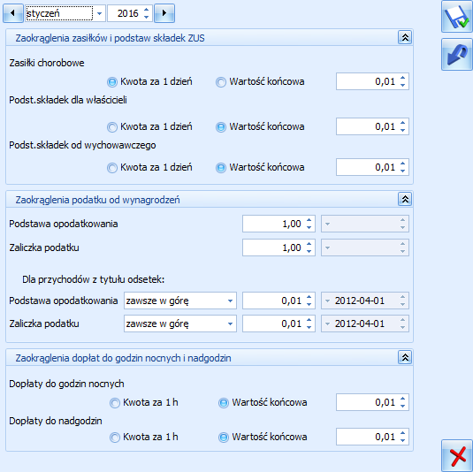The width and height of the screenshot is (473, 472).
Task: Open zawsze w górę dropdown for Podstawa opodatkowania
Action: 230,301
